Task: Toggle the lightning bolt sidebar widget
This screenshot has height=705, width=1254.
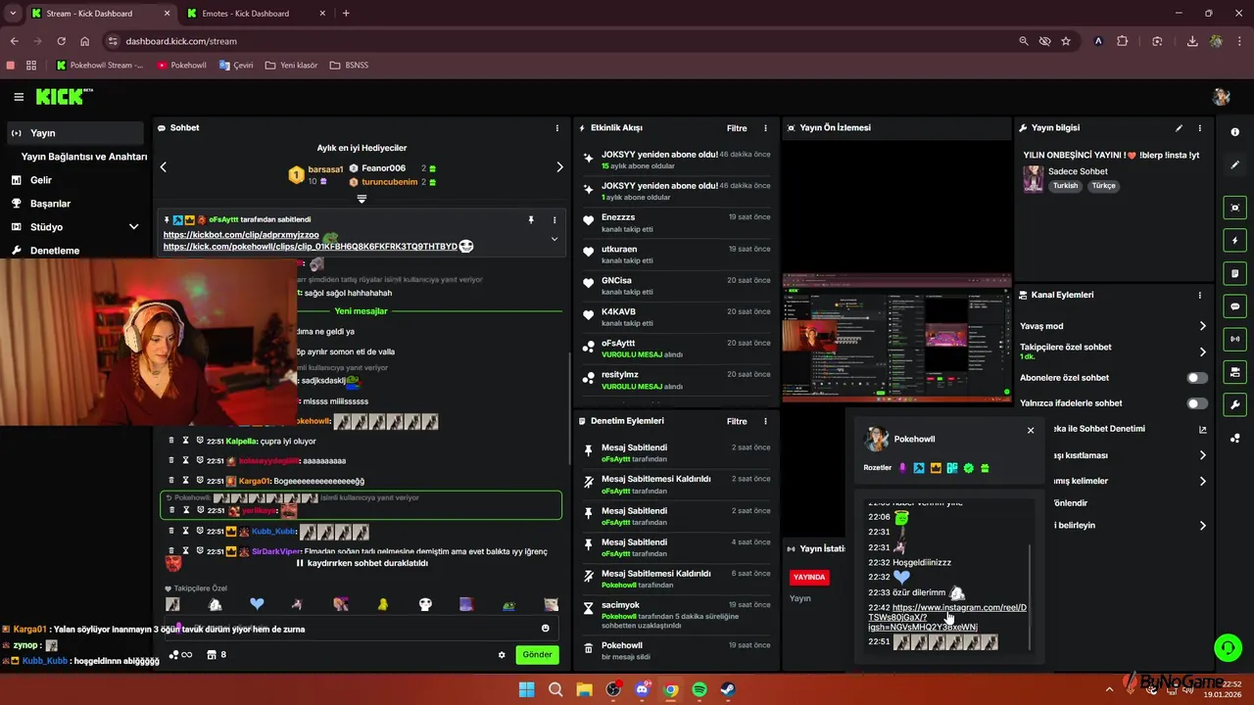Action: [1235, 240]
